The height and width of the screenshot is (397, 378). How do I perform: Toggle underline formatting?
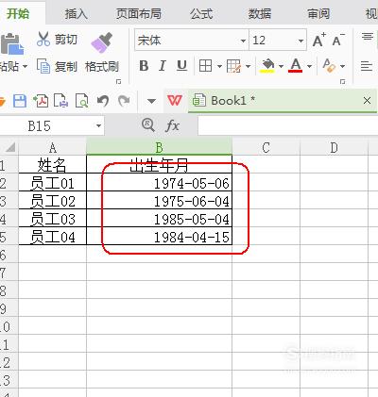point(181,66)
